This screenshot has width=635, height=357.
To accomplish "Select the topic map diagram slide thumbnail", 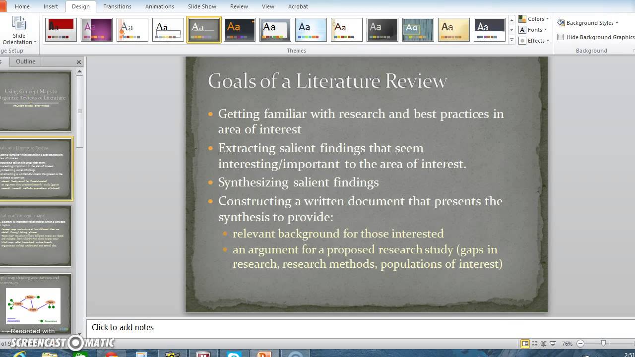I will tap(36, 303).
